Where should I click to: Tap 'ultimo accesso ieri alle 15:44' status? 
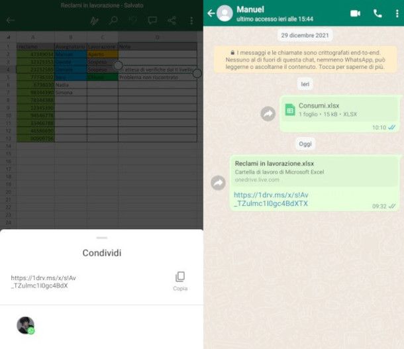tap(275, 19)
